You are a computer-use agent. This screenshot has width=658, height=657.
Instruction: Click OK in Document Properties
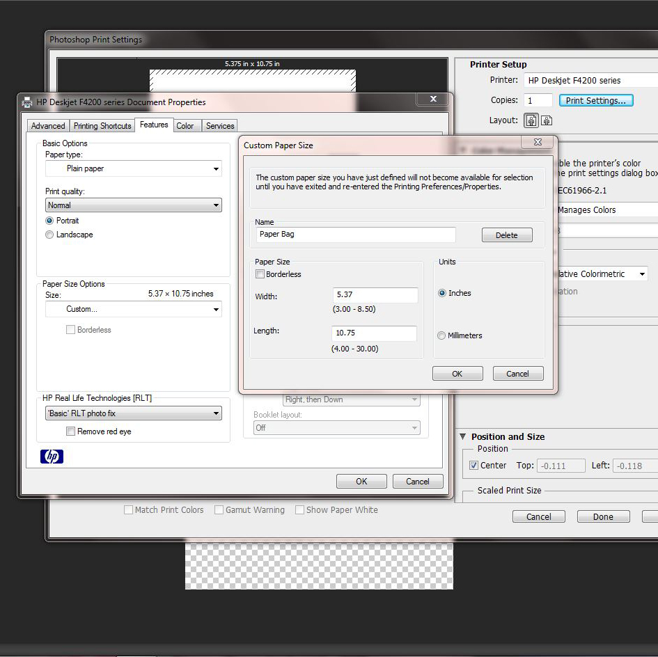362,482
